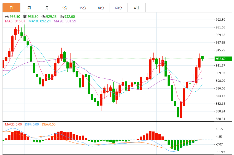Click the DIFF:0.00 label

pyautogui.click(x=32, y=124)
